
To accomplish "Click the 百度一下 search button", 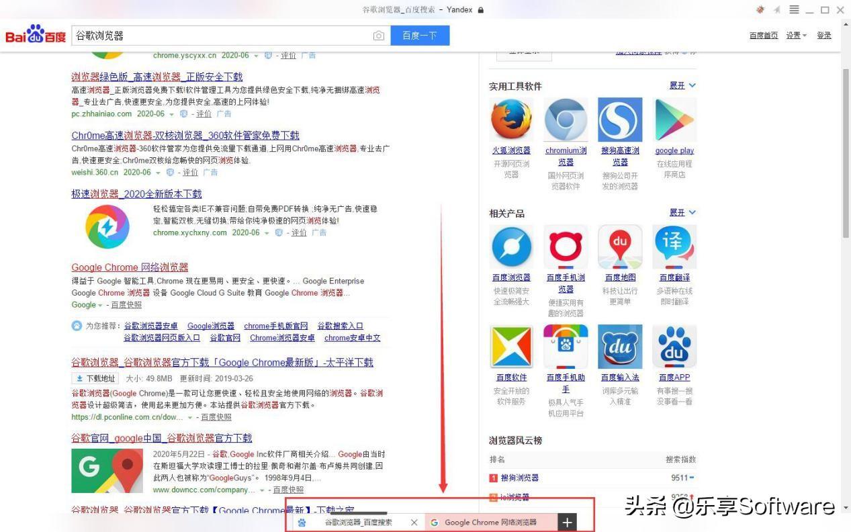I will (420, 36).
